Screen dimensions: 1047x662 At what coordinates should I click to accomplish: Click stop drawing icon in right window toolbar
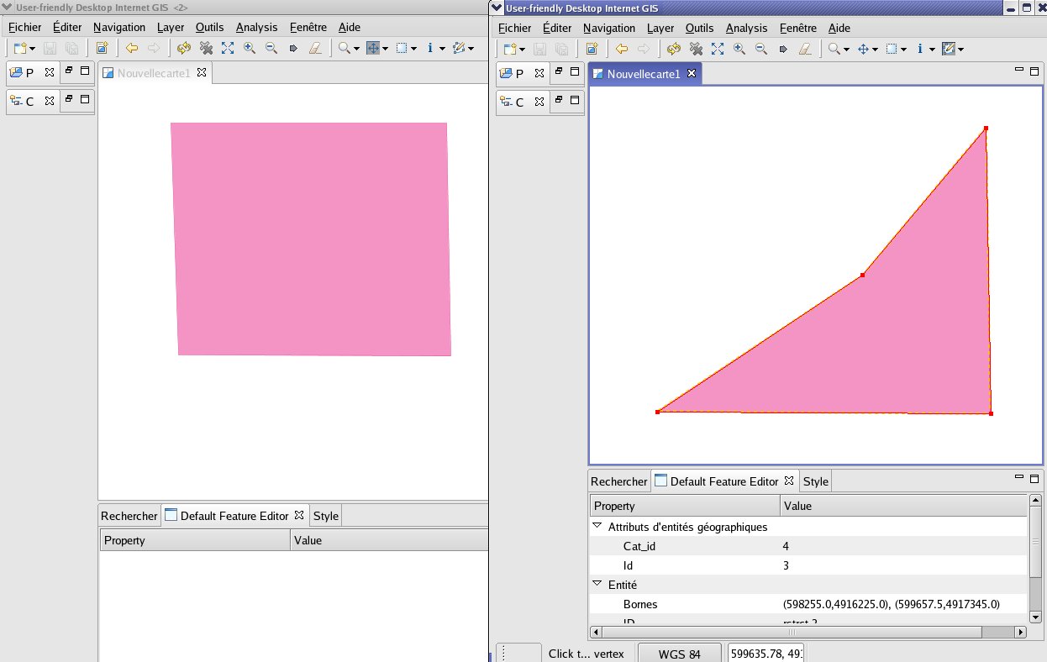pos(696,49)
